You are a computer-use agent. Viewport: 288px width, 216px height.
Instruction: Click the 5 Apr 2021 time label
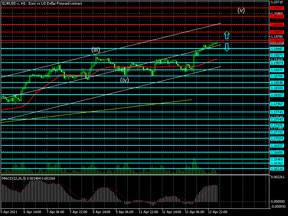(9, 212)
